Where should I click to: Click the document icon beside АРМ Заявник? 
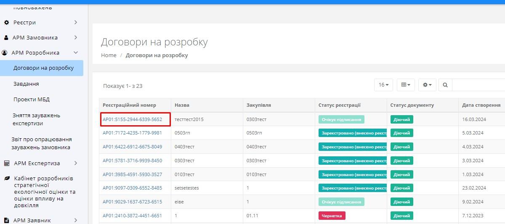[x=6, y=220]
